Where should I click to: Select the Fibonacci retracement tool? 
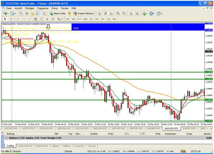click(x=41, y=19)
